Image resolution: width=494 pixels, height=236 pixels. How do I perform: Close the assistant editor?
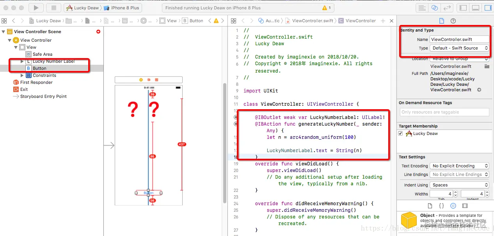pos(392,21)
